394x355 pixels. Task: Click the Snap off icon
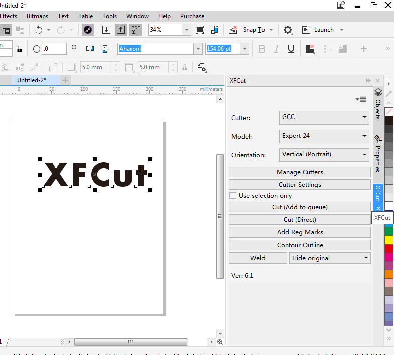click(x=233, y=30)
